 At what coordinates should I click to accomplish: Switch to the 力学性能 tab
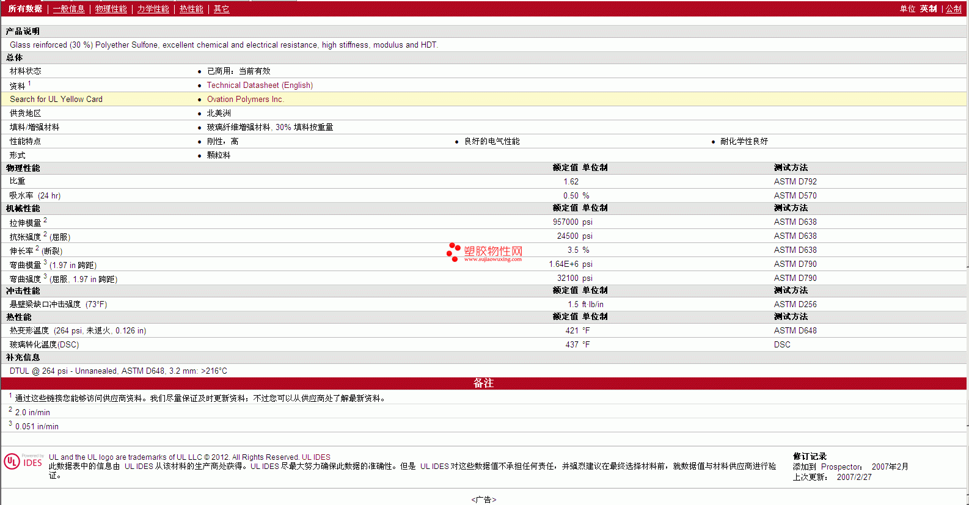click(x=153, y=9)
